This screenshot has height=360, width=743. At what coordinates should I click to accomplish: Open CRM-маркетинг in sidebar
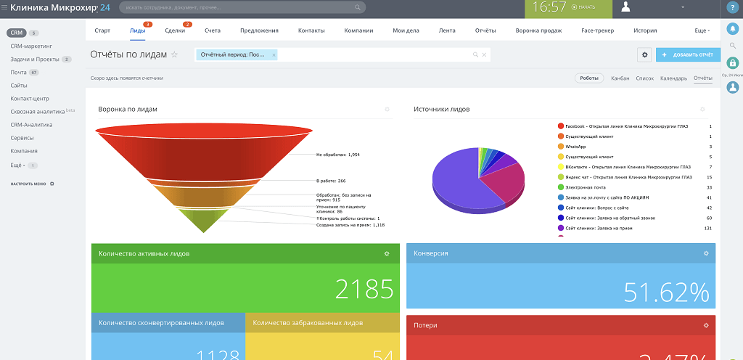point(31,46)
